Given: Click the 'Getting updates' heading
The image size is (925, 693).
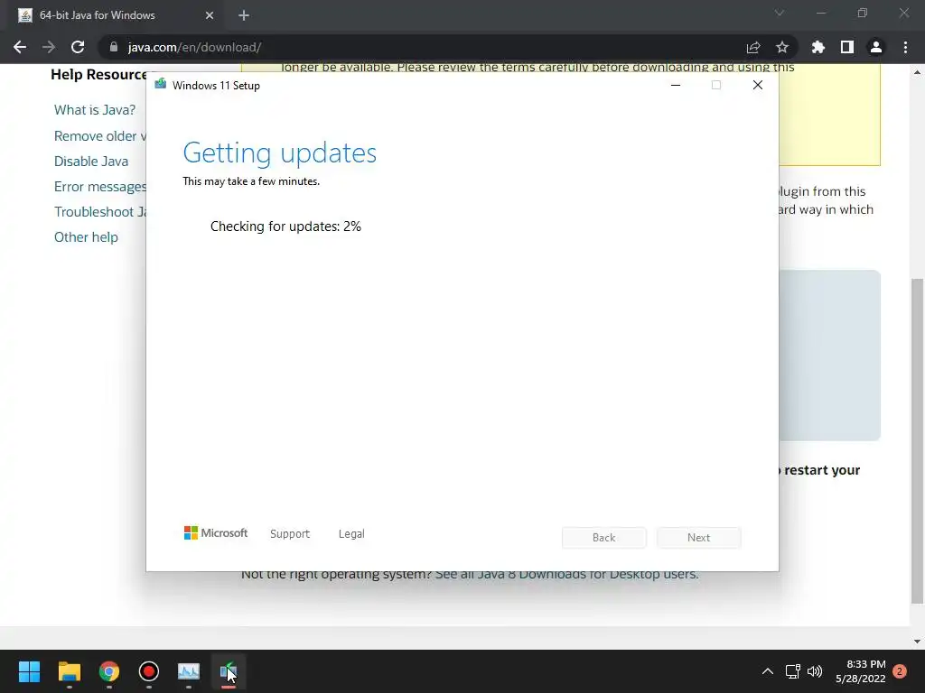Looking at the screenshot, I should tap(280, 153).
